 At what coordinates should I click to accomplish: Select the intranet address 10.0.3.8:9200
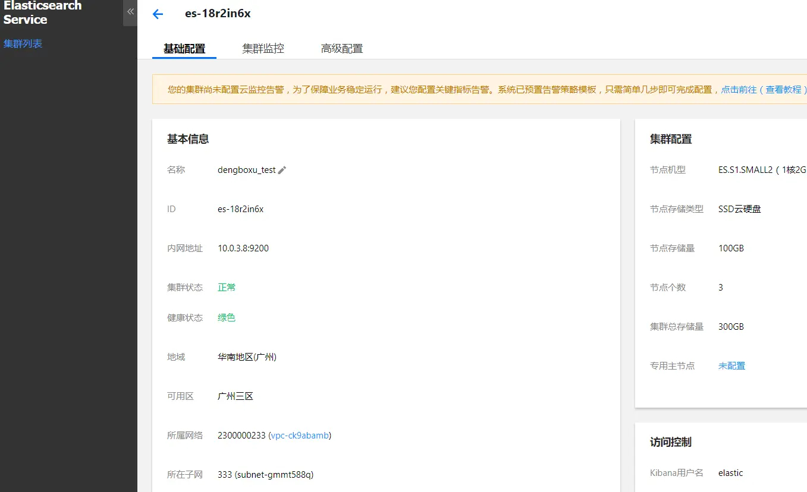click(243, 248)
